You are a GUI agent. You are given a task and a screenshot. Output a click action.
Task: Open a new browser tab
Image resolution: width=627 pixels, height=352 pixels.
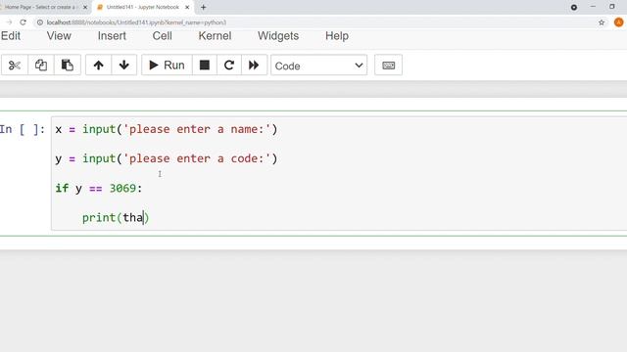[204, 7]
